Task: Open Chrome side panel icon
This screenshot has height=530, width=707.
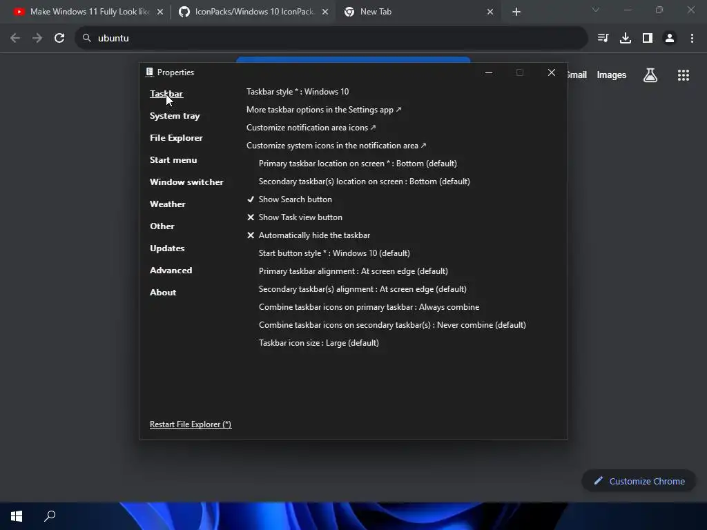Action: click(x=648, y=39)
